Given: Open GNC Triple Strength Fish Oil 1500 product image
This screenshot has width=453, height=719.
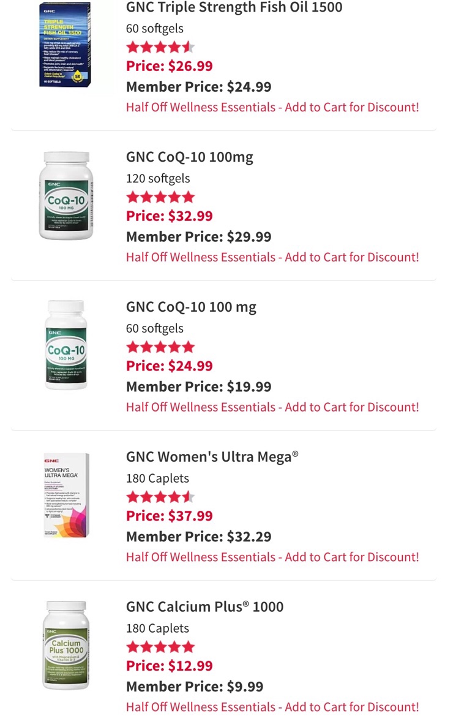Looking at the screenshot, I should point(65,45).
